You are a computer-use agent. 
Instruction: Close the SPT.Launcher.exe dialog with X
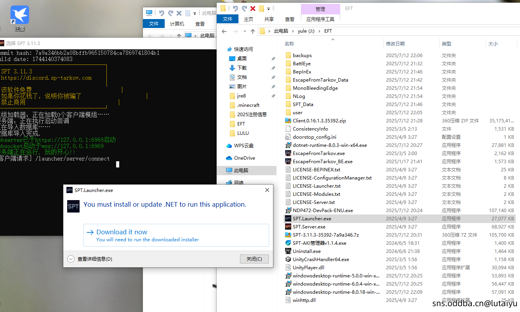(x=267, y=190)
